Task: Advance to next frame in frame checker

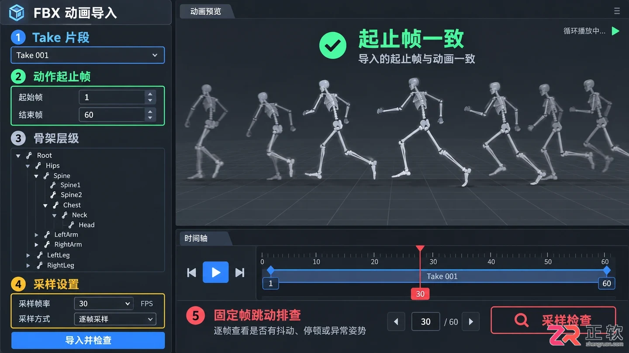Action: pos(471,322)
